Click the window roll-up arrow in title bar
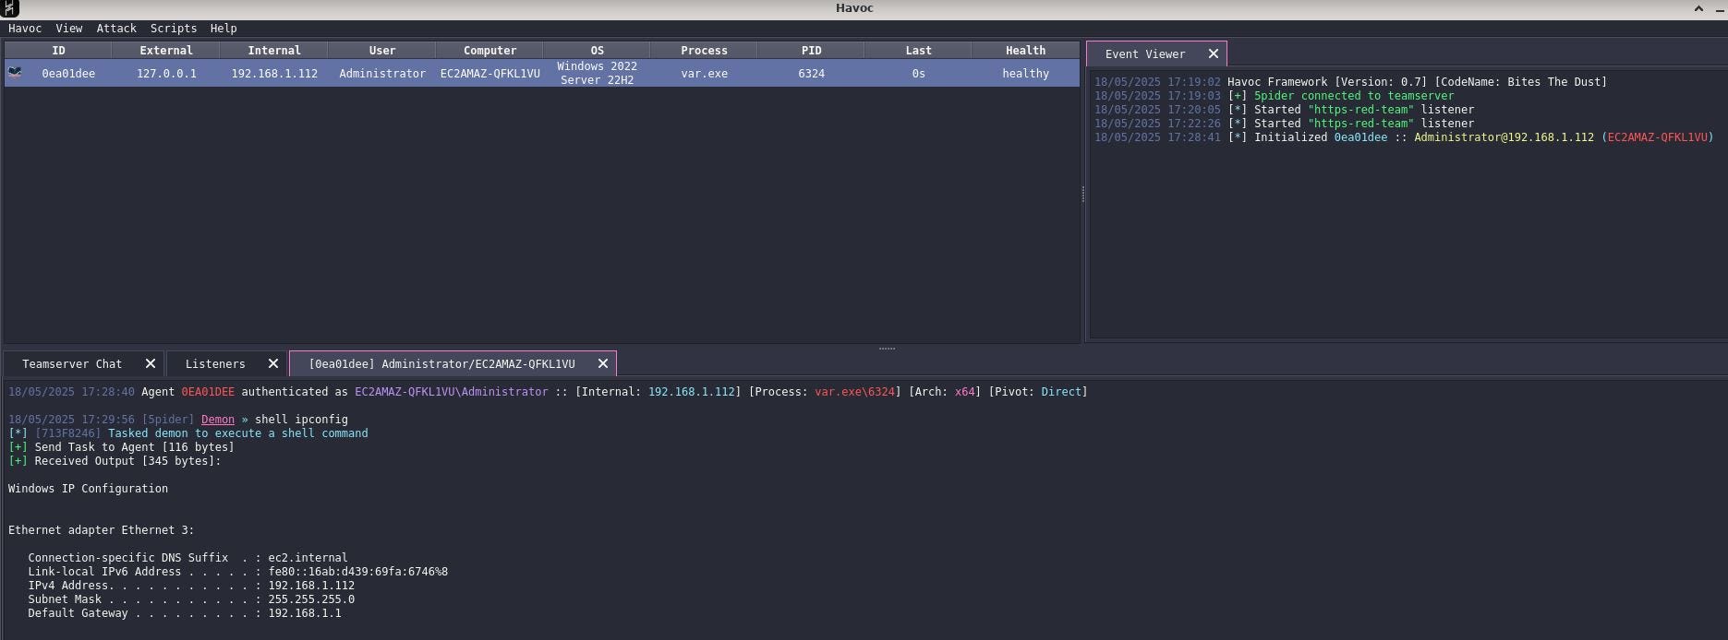Screen dimensions: 1728x640 coord(1698,8)
